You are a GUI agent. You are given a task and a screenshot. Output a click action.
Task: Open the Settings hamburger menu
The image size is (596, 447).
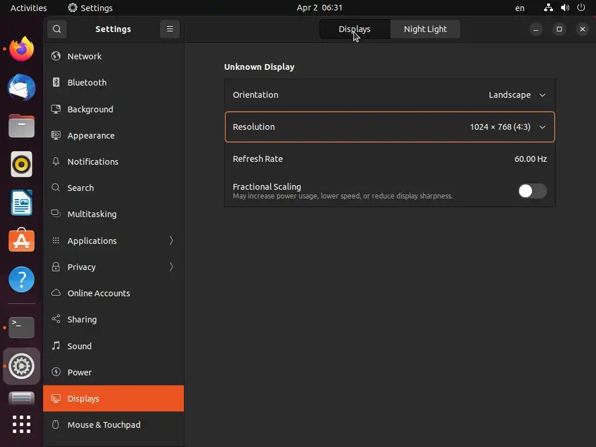pyautogui.click(x=170, y=29)
